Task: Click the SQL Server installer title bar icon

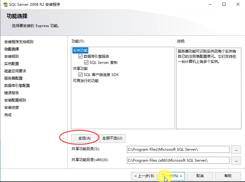Action: [x=5, y=4]
